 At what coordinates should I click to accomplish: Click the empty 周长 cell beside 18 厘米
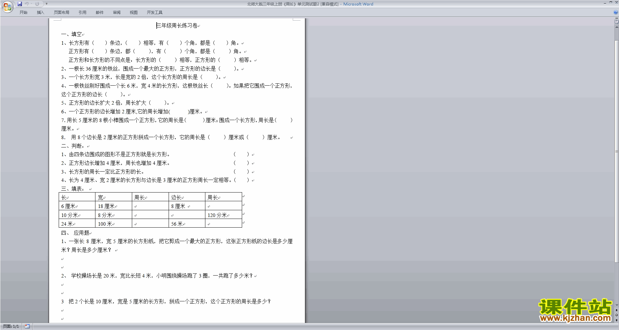150,206
